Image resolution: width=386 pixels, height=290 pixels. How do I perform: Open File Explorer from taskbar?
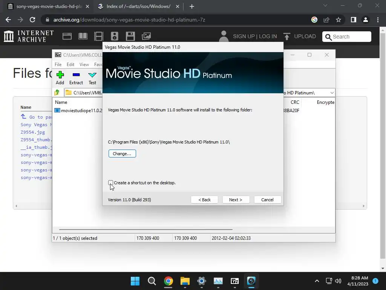(x=185, y=281)
